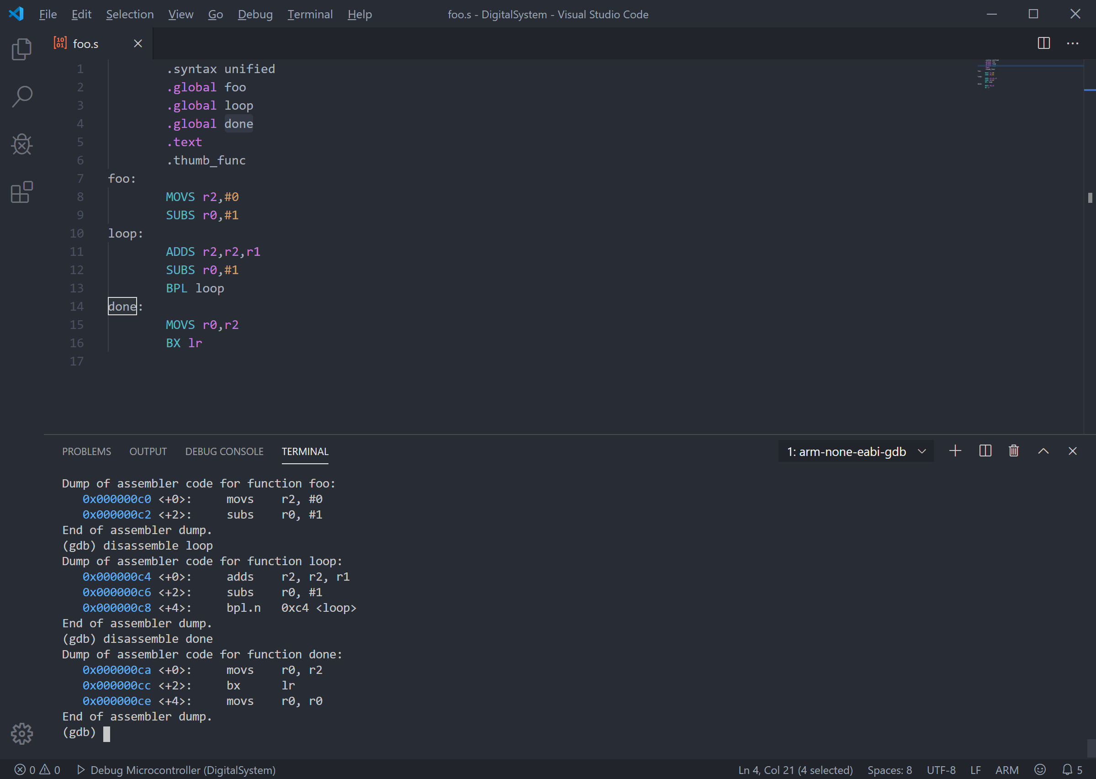
Task: Open notifications with the bell icon
Action: 1068,770
